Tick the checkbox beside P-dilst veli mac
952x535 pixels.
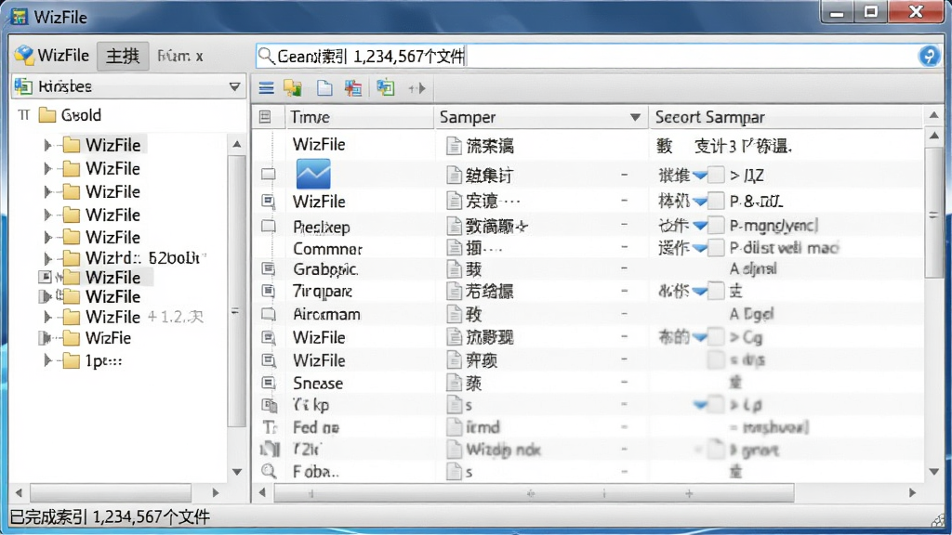point(717,247)
